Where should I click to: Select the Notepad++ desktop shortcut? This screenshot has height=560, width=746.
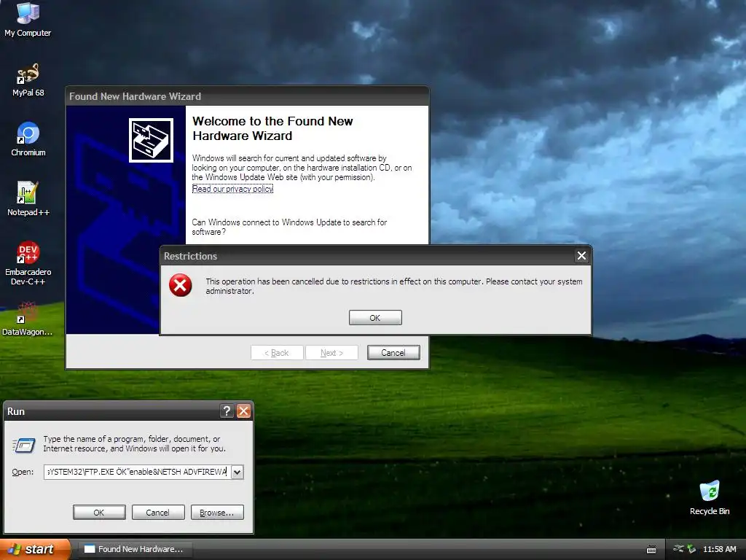point(28,199)
